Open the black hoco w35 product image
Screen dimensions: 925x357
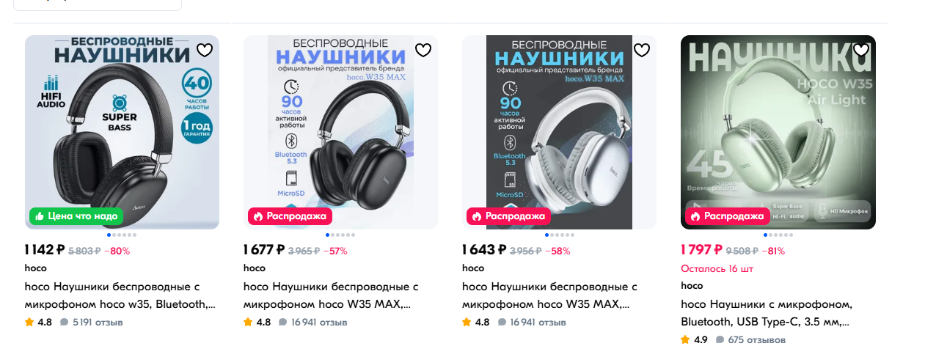coord(122,132)
